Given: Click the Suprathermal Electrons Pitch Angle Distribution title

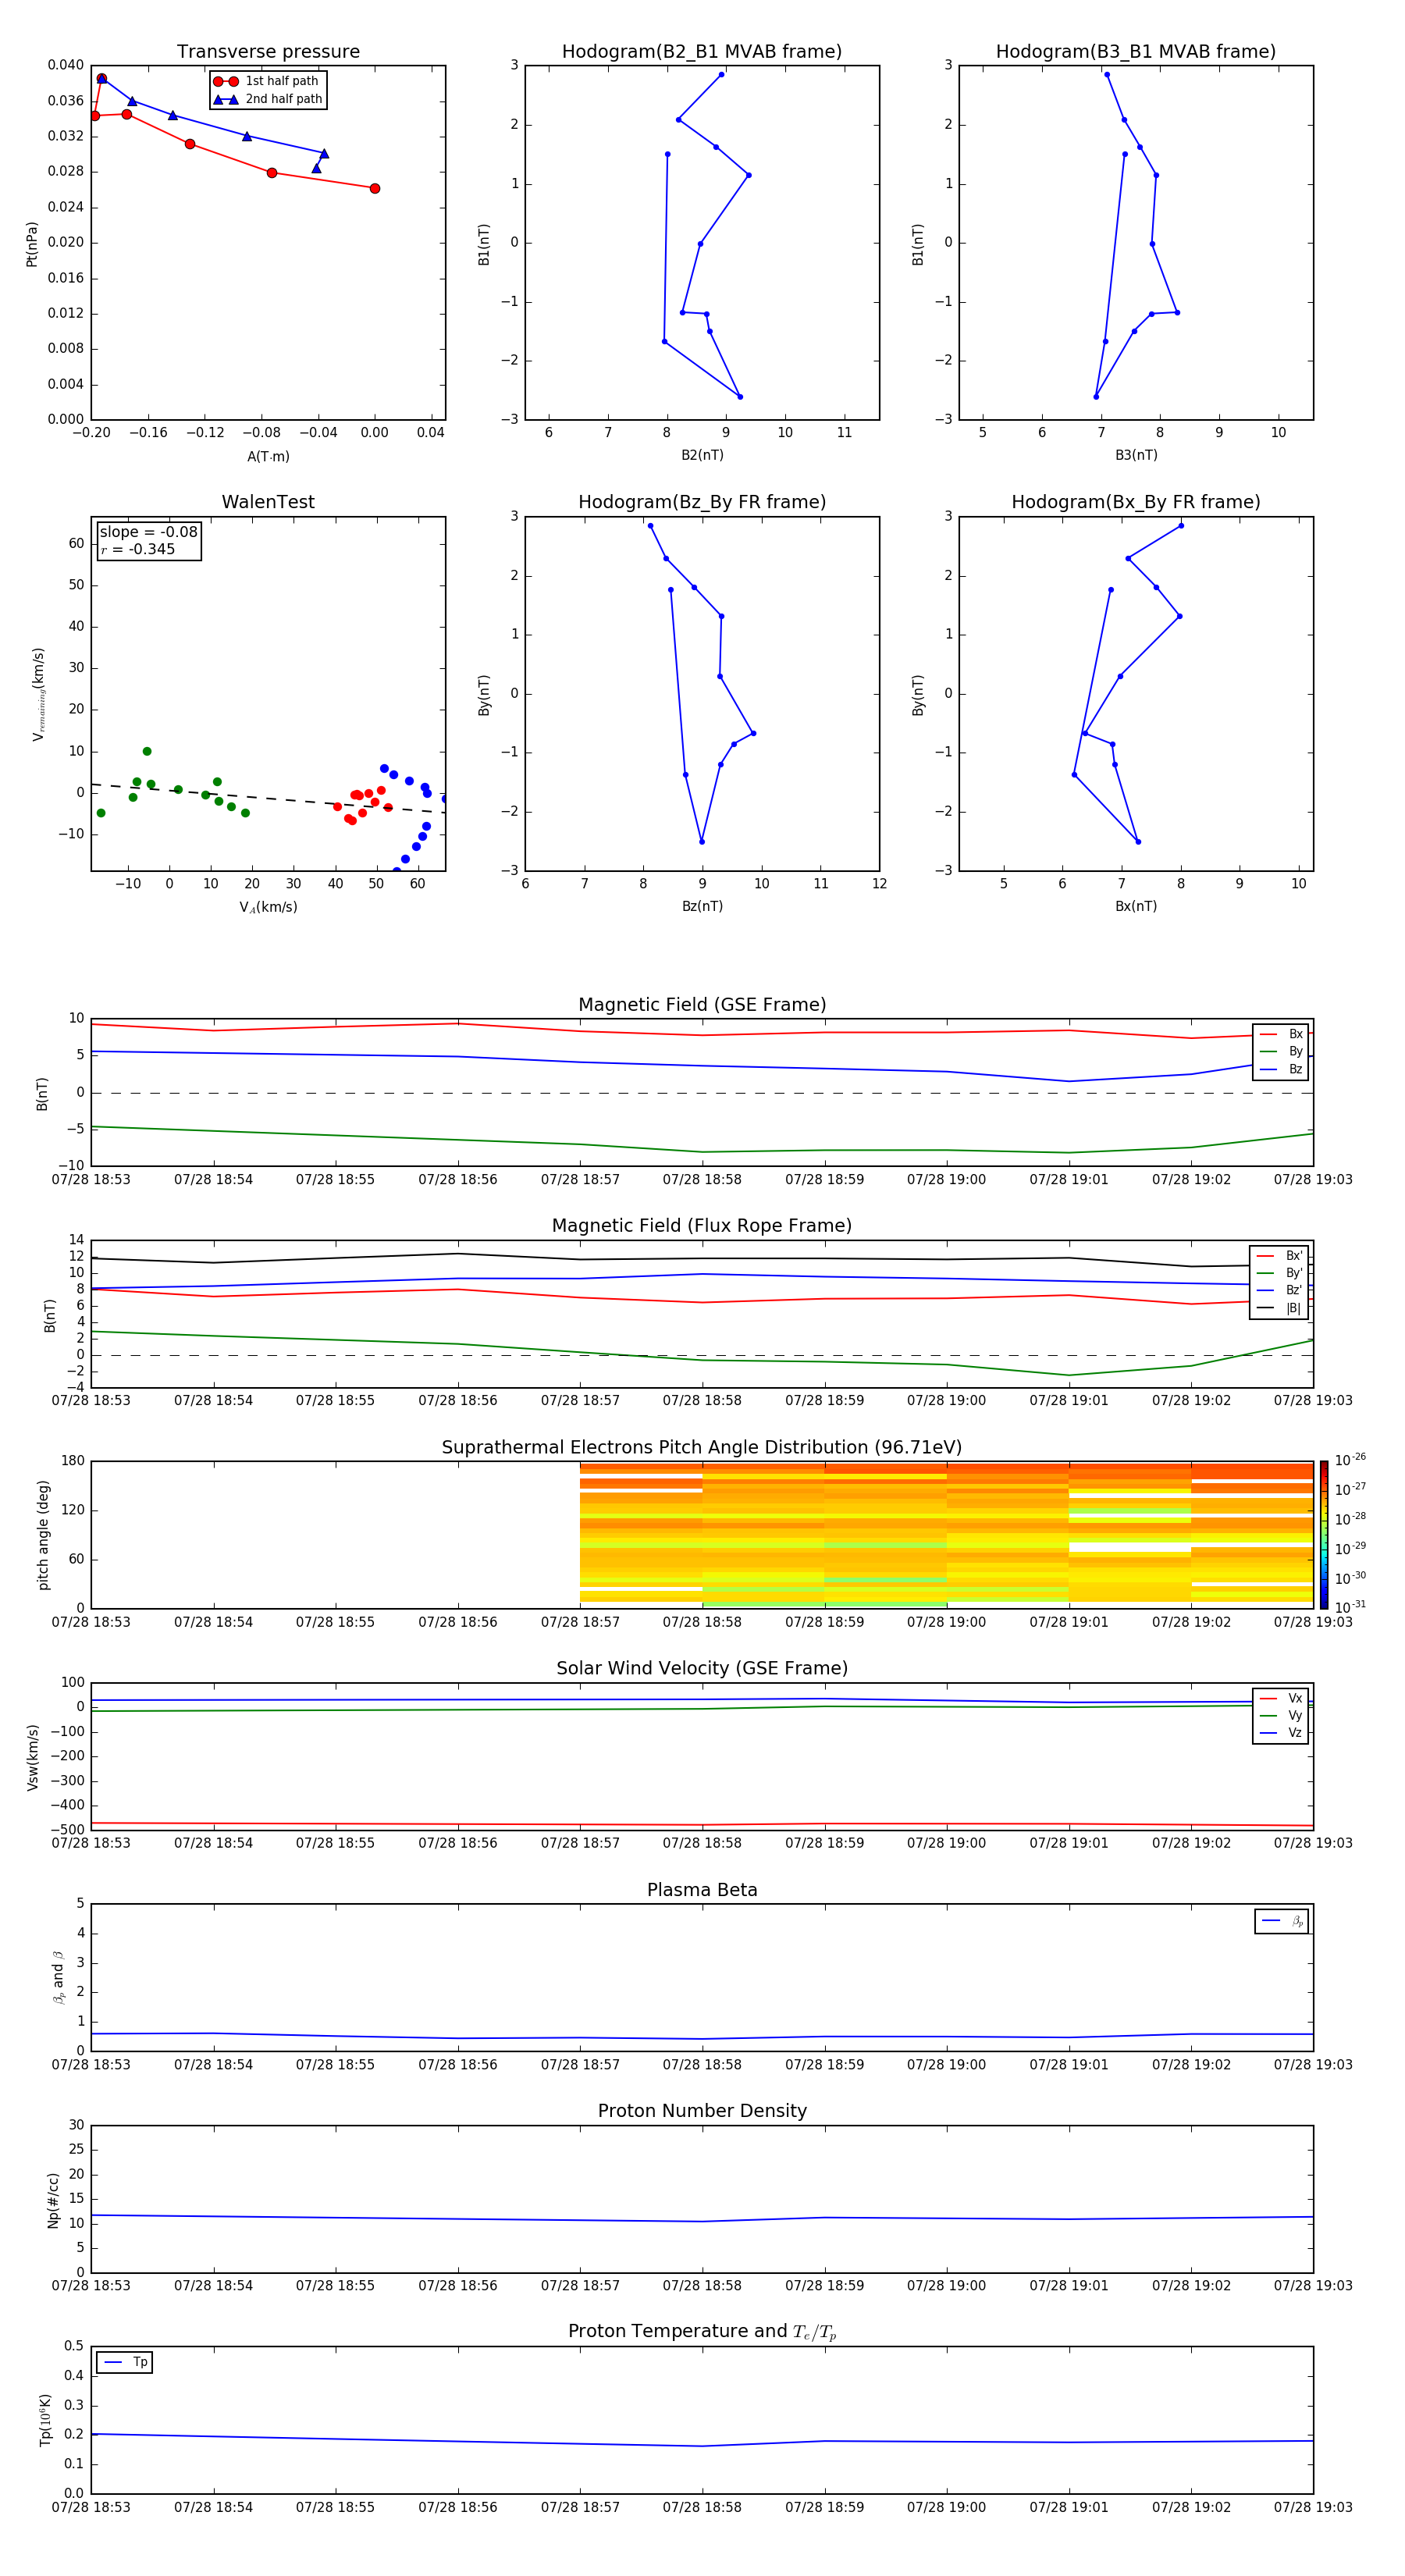Looking at the screenshot, I should click(702, 1448).
